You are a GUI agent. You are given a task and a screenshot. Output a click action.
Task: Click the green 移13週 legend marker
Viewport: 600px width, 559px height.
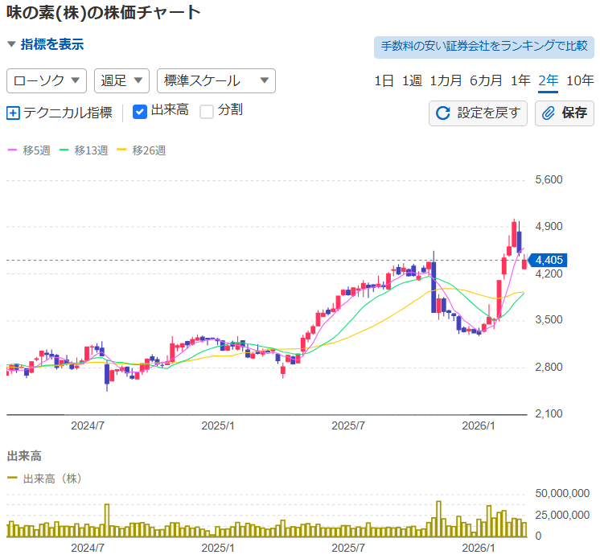click(x=68, y=150)
